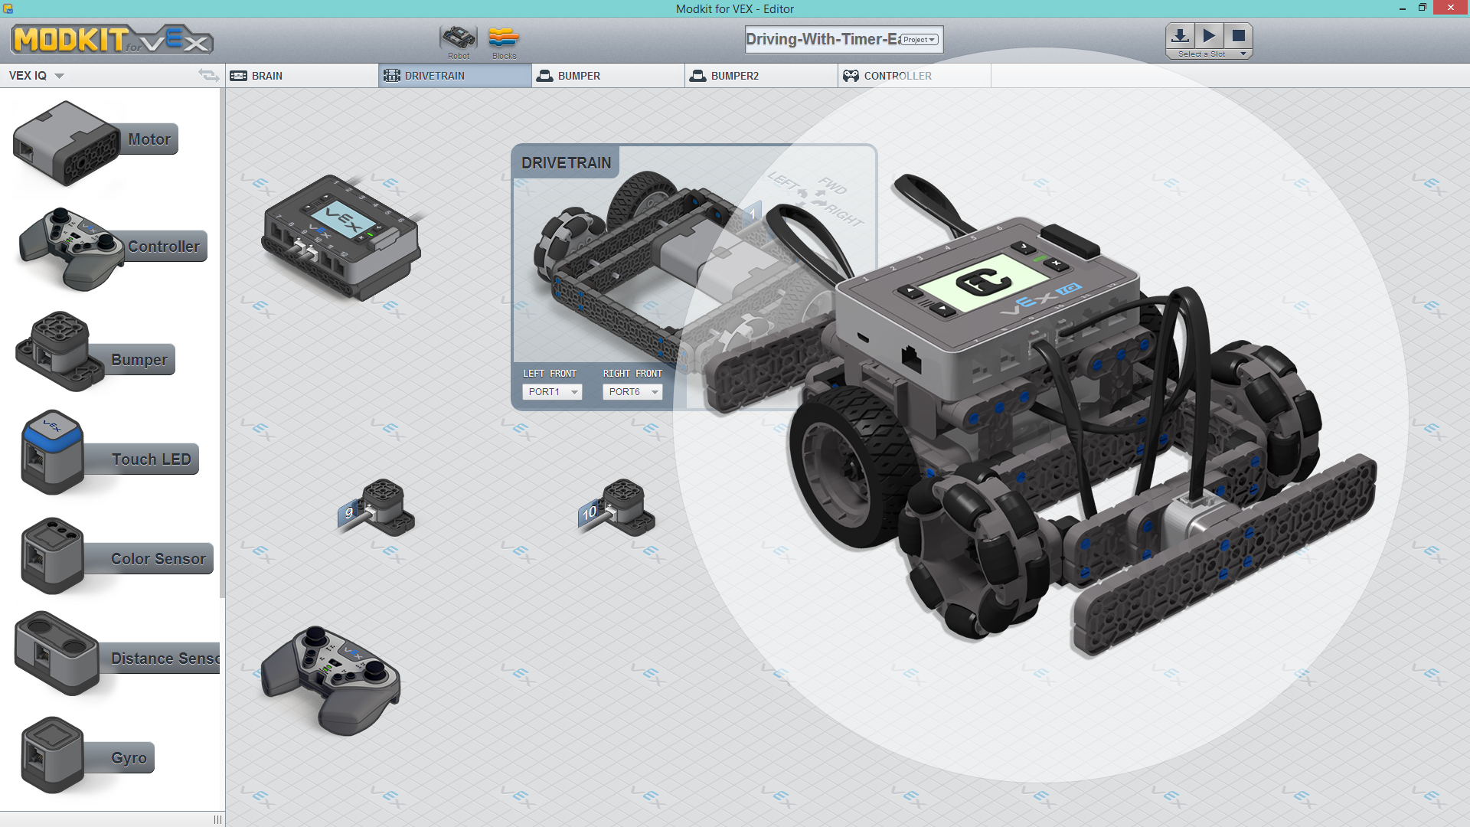Switch to the CONTROLLER tab
This screenshot has width=1470, height=827.
click(914, 76)
